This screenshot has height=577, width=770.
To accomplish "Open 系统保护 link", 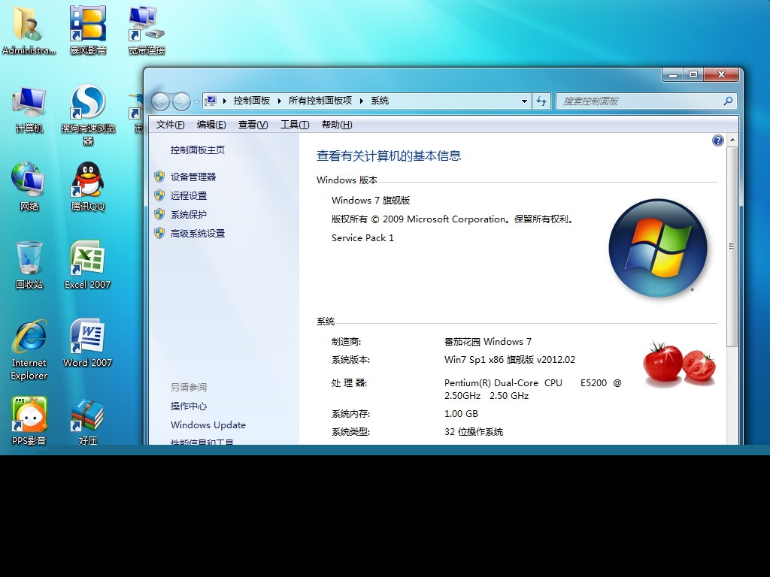I will pos(189,214).
